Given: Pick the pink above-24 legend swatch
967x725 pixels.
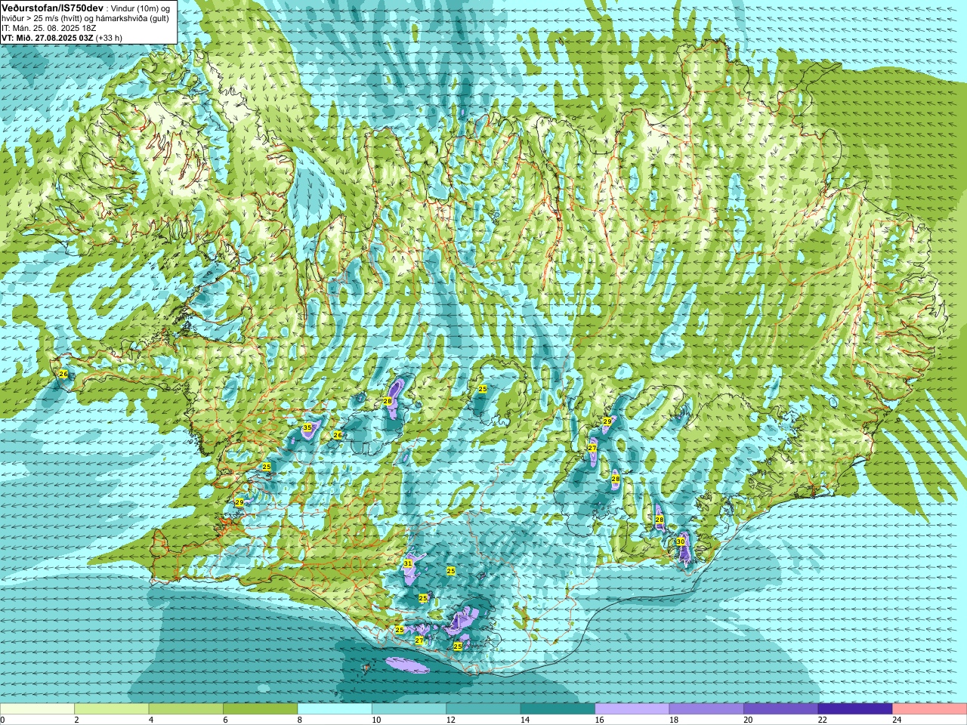Looking at the screenshot, I should click(x=930, y=709).
